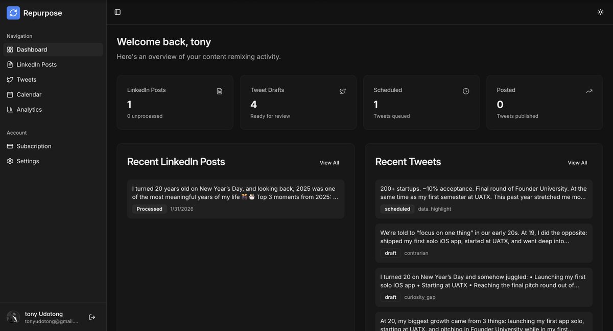Click the logout arrow icon

point(92,317)
